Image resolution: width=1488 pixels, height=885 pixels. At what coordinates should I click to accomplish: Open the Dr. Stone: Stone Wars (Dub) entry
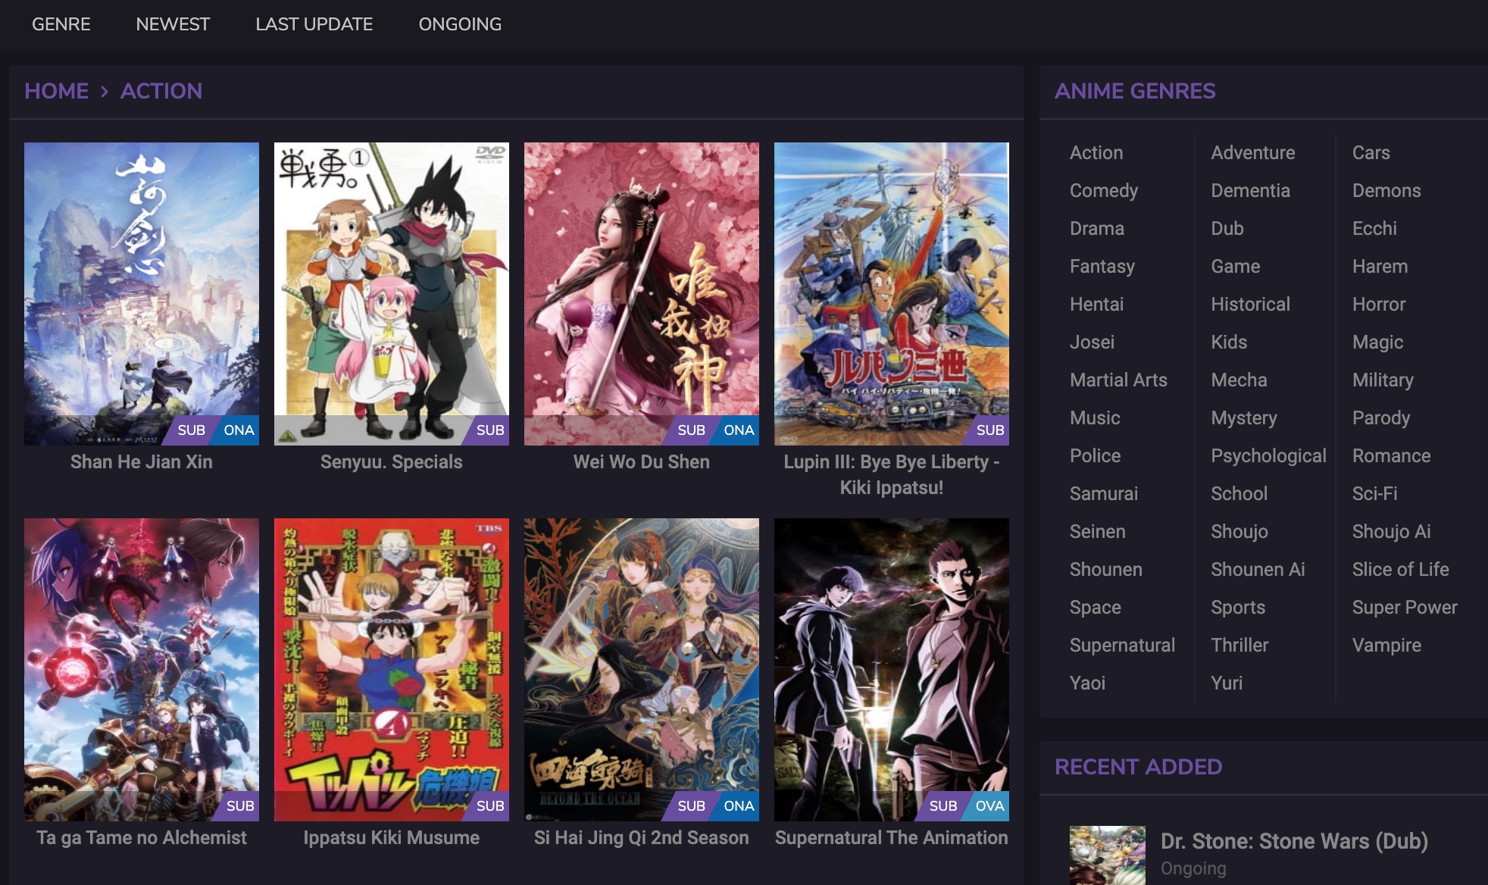click(1294, 841)
